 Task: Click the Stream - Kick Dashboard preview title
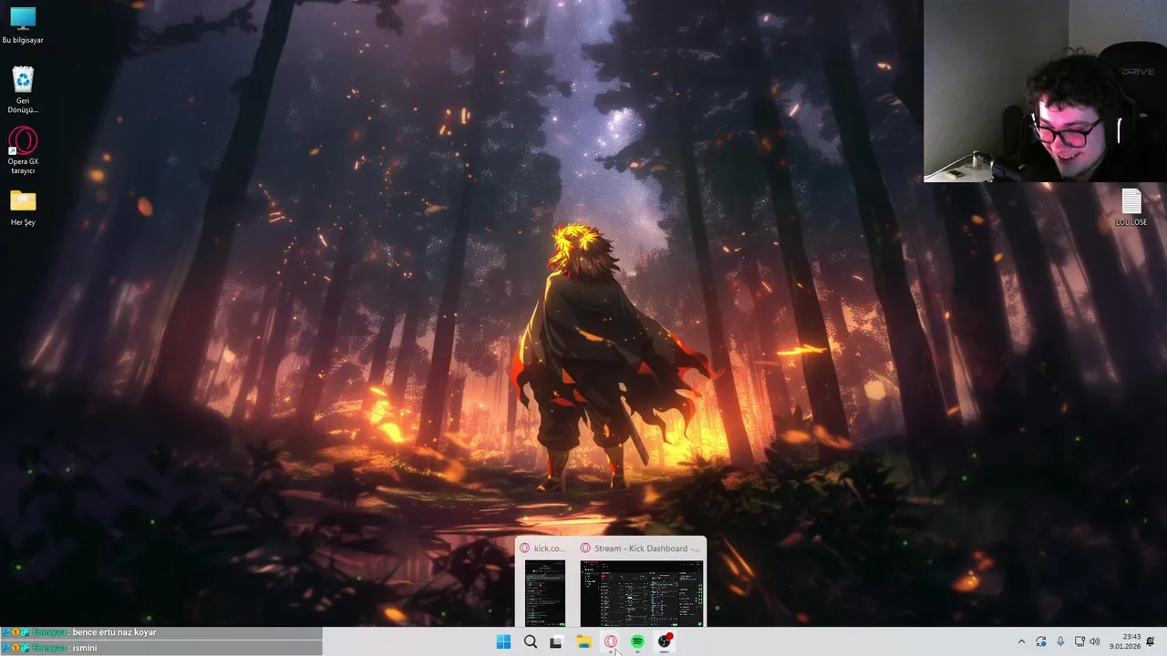(646, 548)
